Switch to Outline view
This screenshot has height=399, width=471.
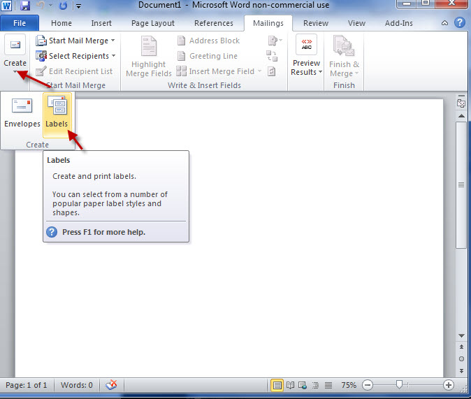tap(315, 385)
